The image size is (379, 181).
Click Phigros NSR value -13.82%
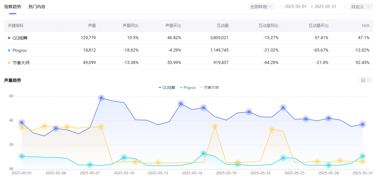point(362,50)
